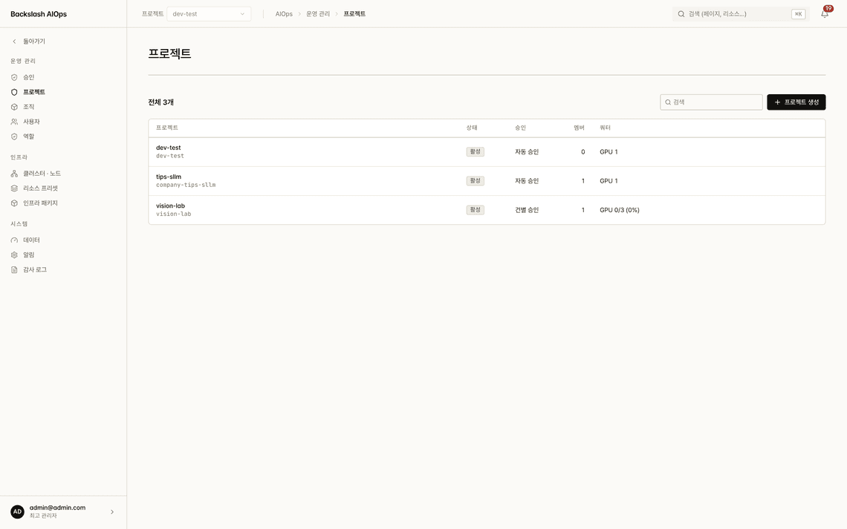847x529 pixels.
Task: Click the 리소스 프리셋 layers icon
Action: [x=14, y=188]
